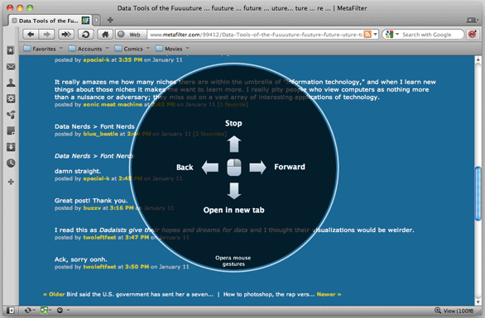
Task: Open user buzzv profile link
Action: (92, 208)
